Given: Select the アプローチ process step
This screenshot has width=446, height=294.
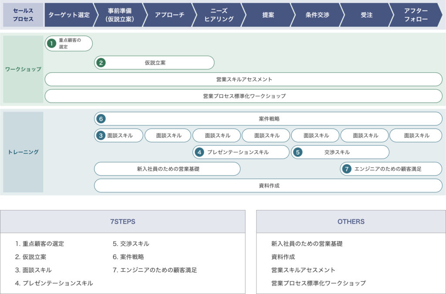Looking at the screenshot, I should click(169, 15).
